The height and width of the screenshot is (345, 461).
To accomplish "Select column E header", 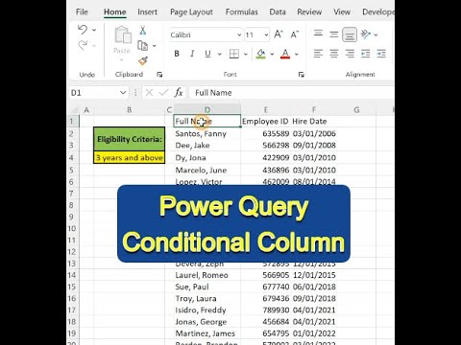I will [x=266, y=110].
